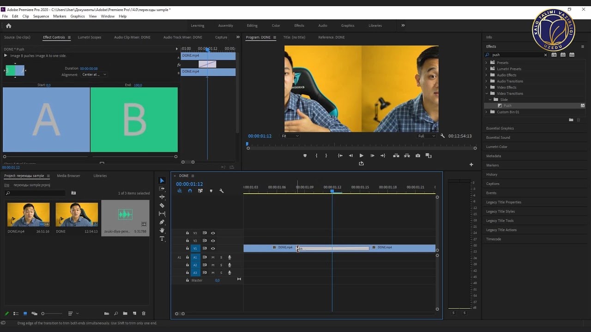Hide track V2 with eye icon
The image size is (591, 332).
click(x=213, y=241)
